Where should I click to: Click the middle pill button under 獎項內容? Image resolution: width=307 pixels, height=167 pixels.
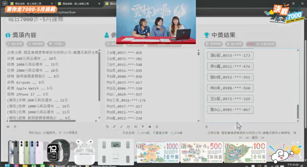[35, 44]
